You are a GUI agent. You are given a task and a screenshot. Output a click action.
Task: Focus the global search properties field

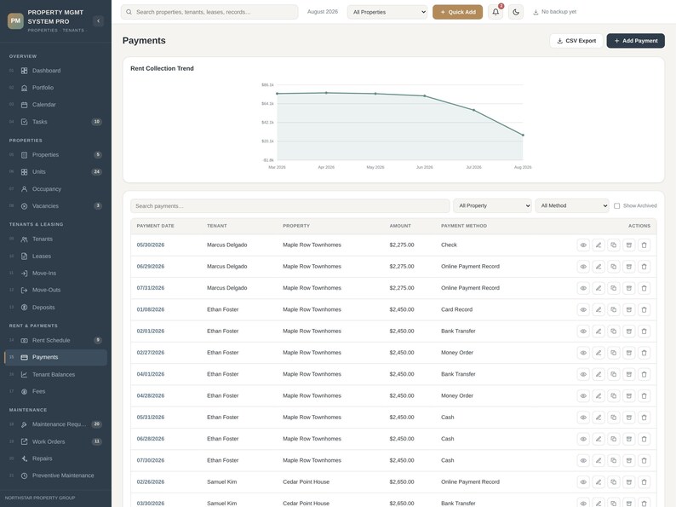click(x=209, y=12)
